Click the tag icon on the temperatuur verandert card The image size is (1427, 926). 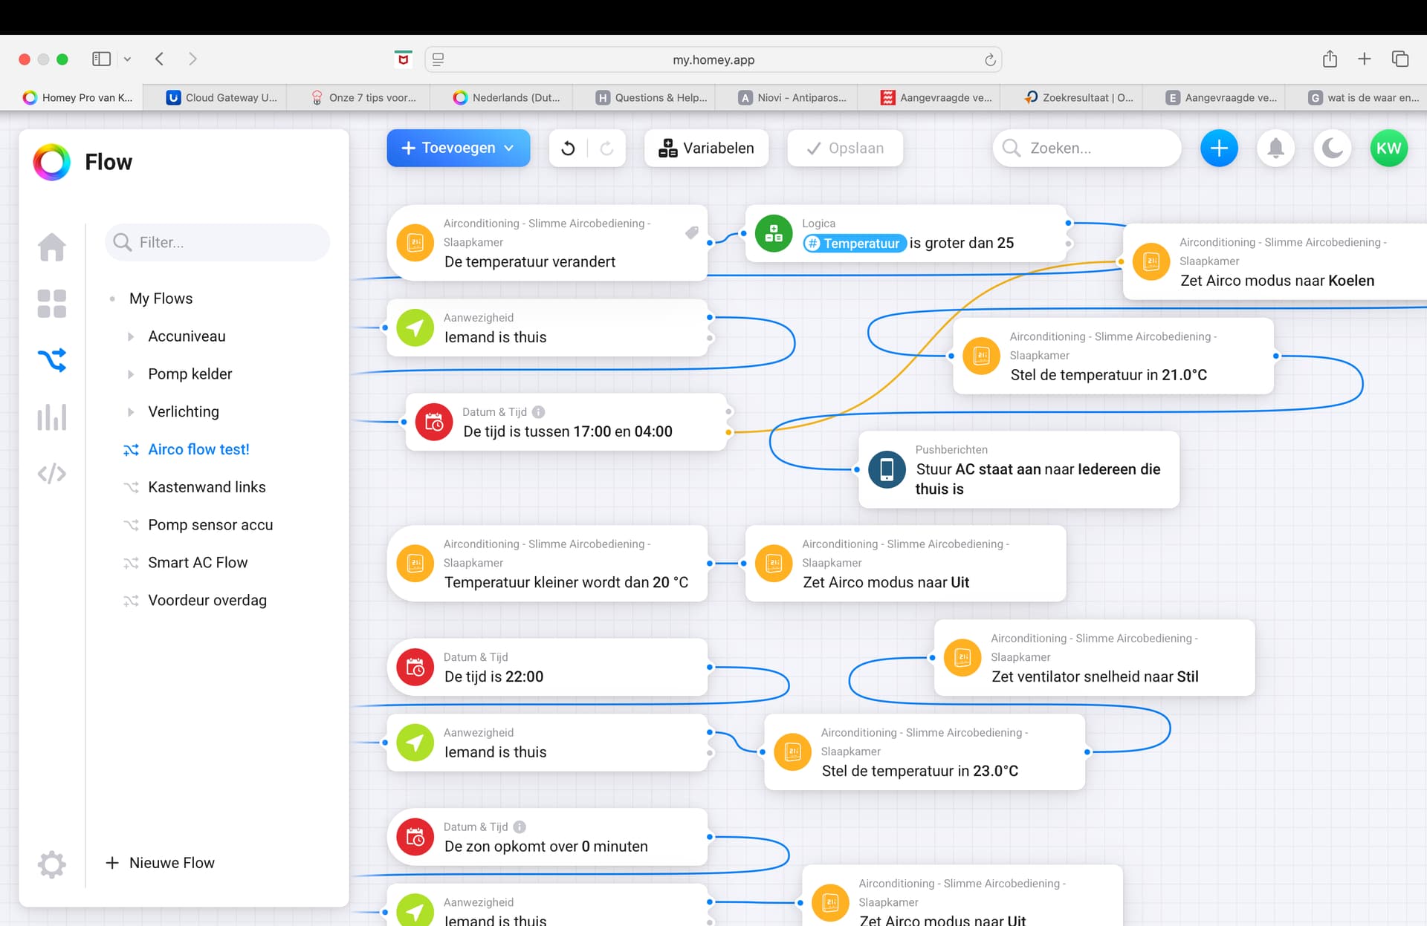[x=691, y=233]
